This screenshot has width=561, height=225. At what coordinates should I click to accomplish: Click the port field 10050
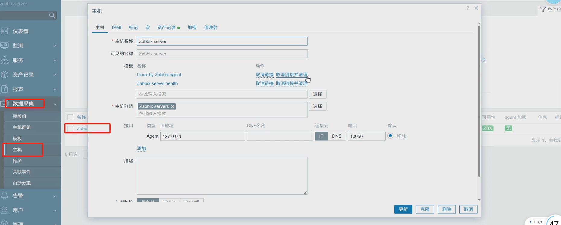367,136
